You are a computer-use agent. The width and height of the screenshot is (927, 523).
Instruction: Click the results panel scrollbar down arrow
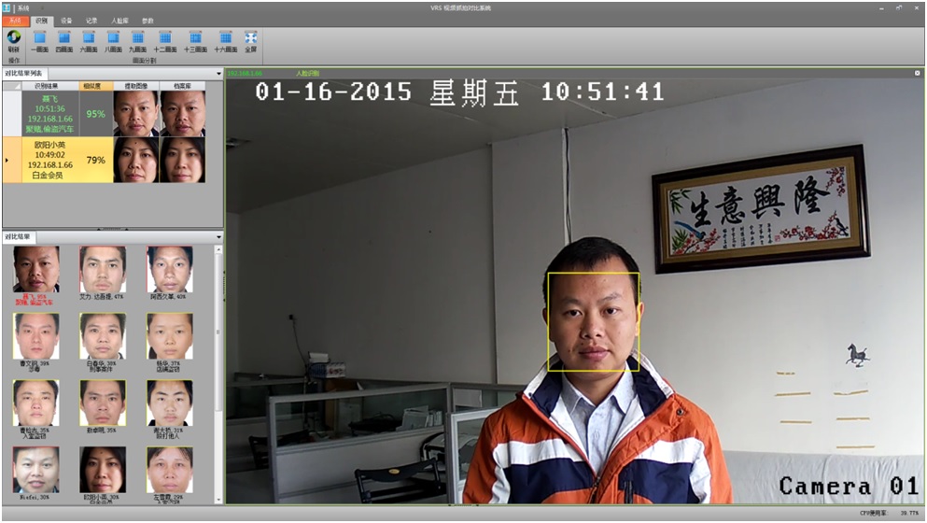coord(218,500)
